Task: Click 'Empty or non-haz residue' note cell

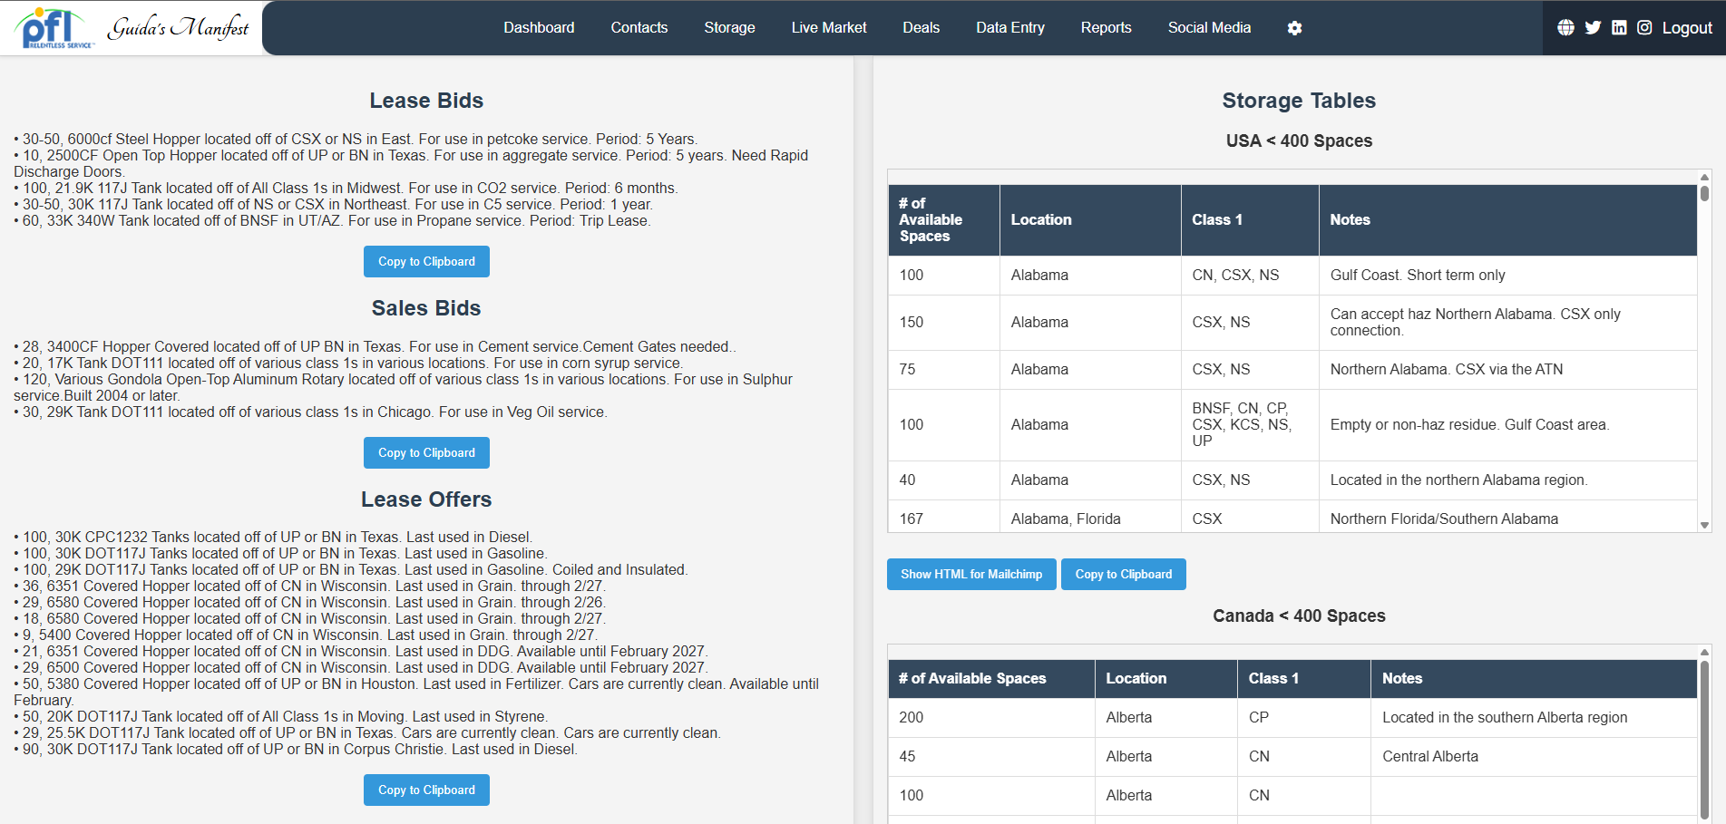Action: click(1507, 425)
